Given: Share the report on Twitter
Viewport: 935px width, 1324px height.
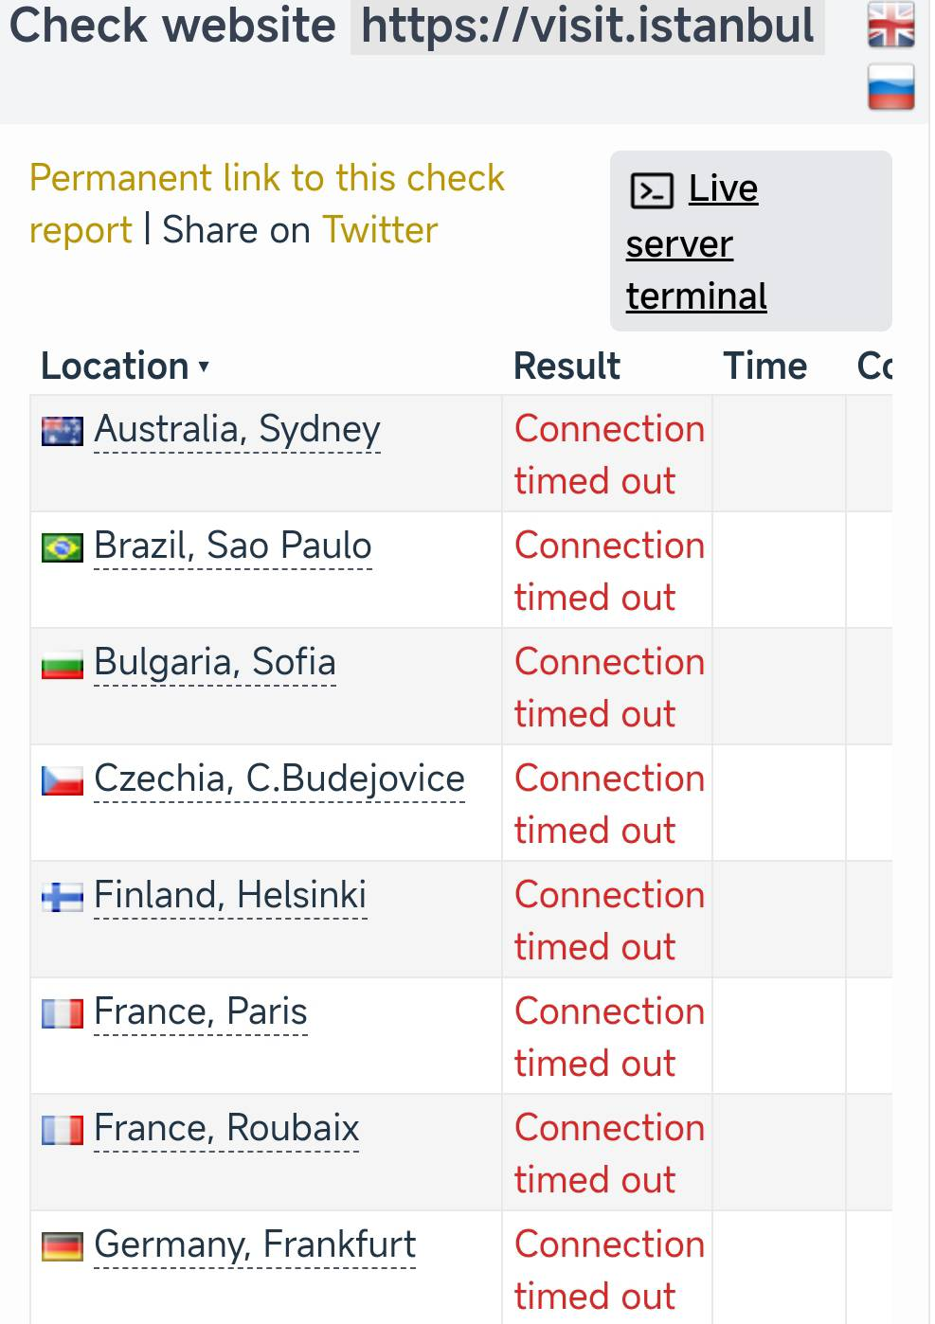Looking at the screenshot, I should coord(380,230).
